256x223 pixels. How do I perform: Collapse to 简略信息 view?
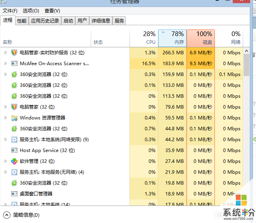[x=22, y=215]
